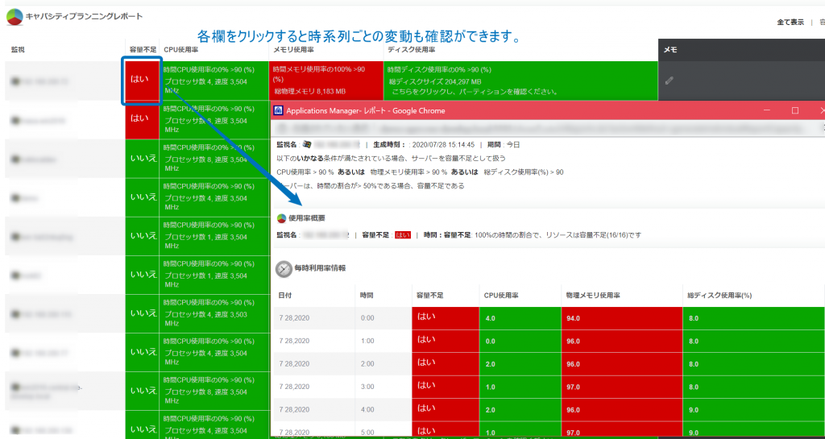Open the CPU cell showing 3,503 MHz

tap(213, 314)
